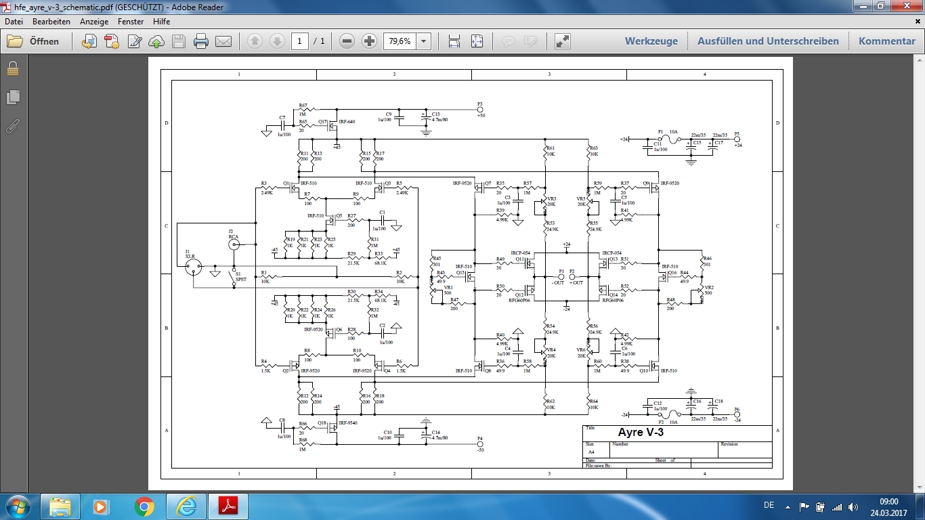Click the Öffnen folder button
The image size is (925, 520).
[x=33, y=41]
